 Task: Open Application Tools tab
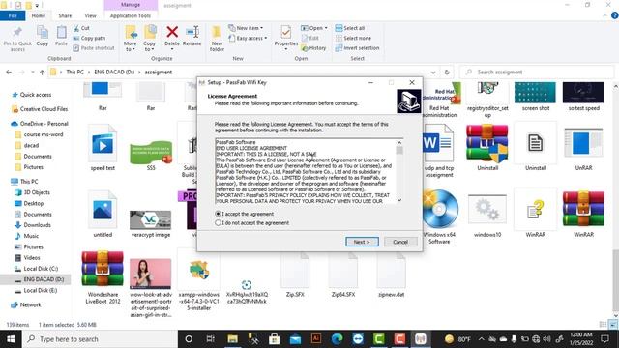pos(131,15)
